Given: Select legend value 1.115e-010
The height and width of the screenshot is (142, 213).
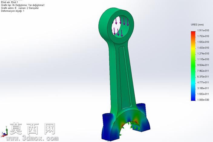Looking at the screenshot, I should (x=203, y=59).
